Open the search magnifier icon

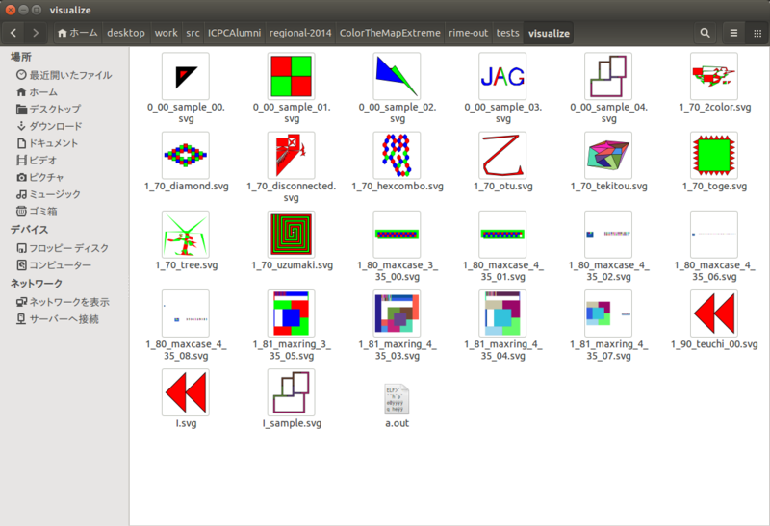705,33
